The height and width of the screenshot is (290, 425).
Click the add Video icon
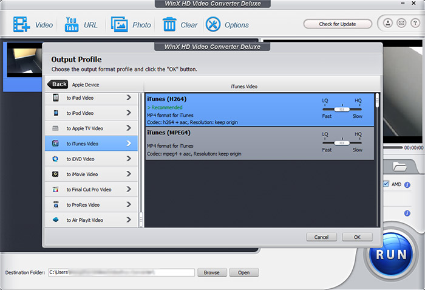tap(21, 24)
